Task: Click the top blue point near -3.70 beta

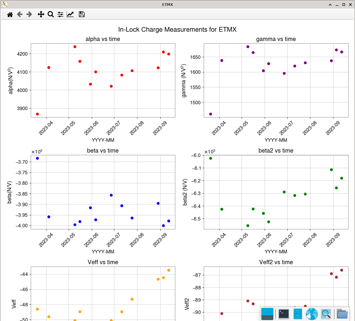Action: (x=37, y=158)
